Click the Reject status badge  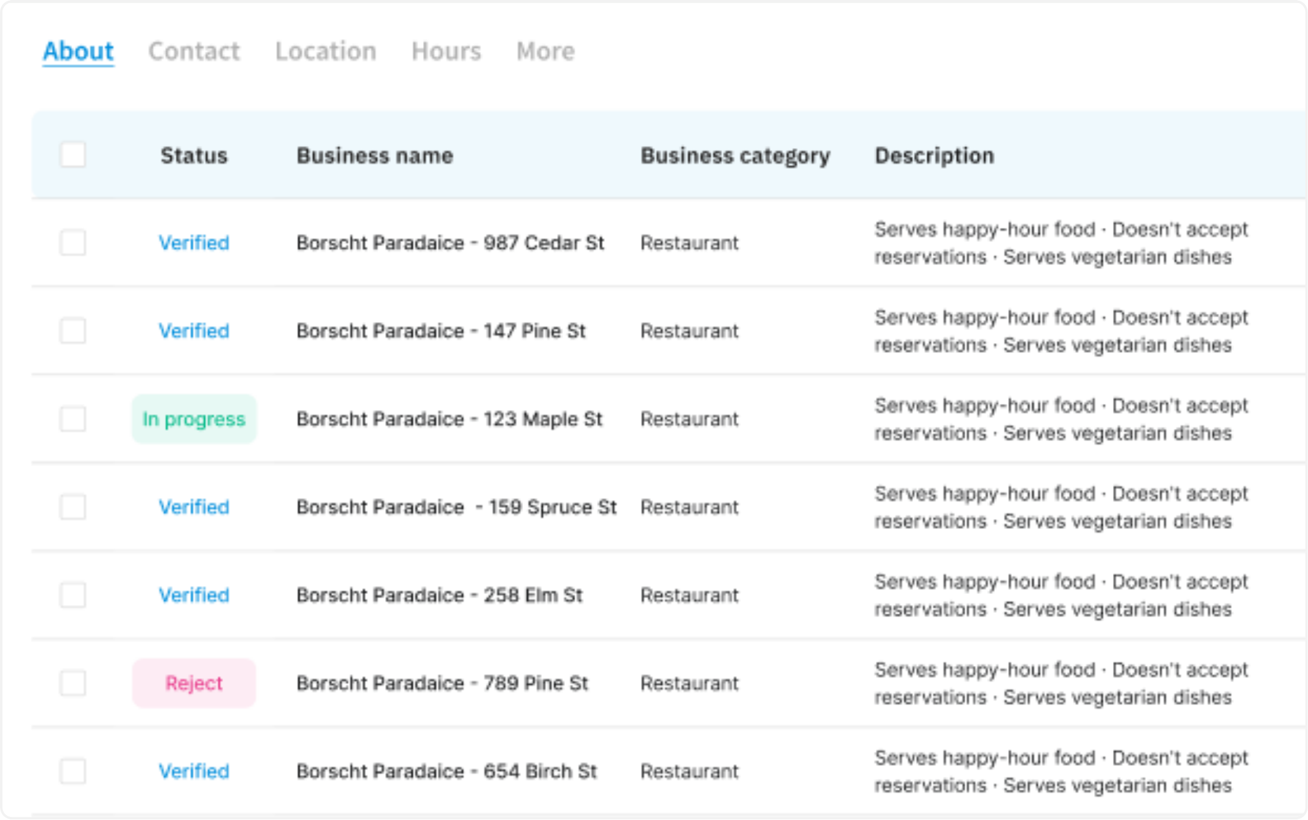[x=194, y=683]
